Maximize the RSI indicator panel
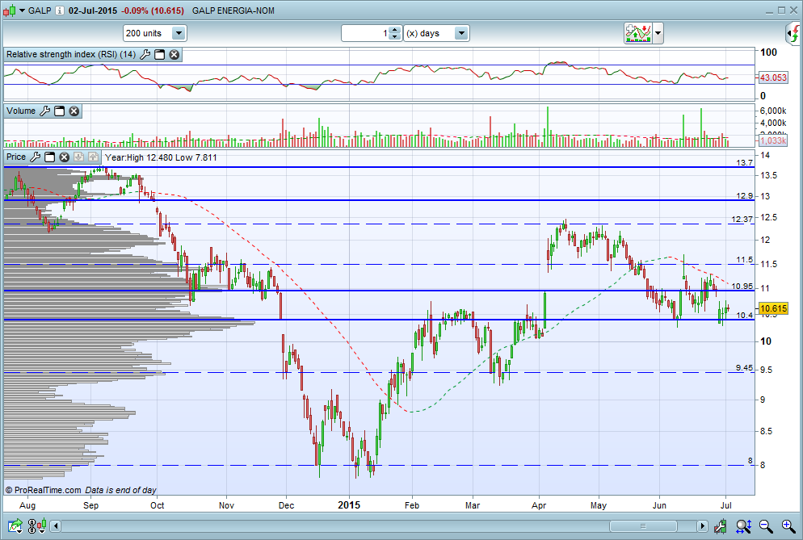Image resolution: width=803 pixels, height=540 pixels. tap(160, 54)
